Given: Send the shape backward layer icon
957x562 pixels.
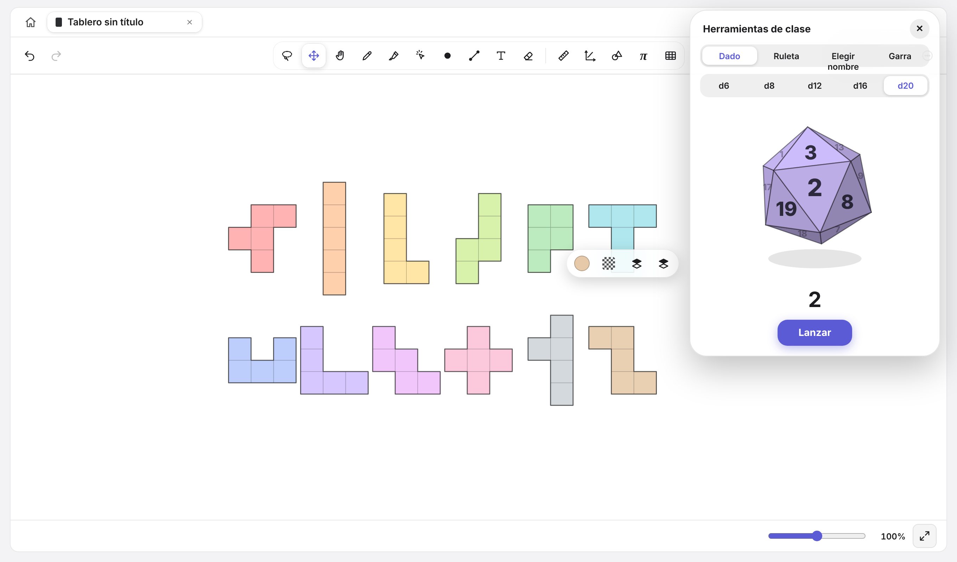Looking at the screenshot, I should [664, 263].
